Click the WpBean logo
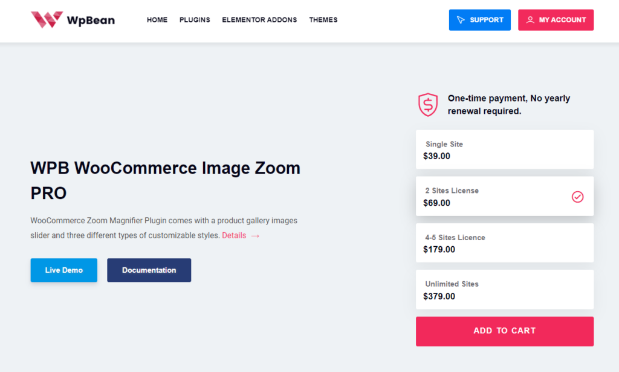Screen dimensions: 619x372 (x=73, y=20)
